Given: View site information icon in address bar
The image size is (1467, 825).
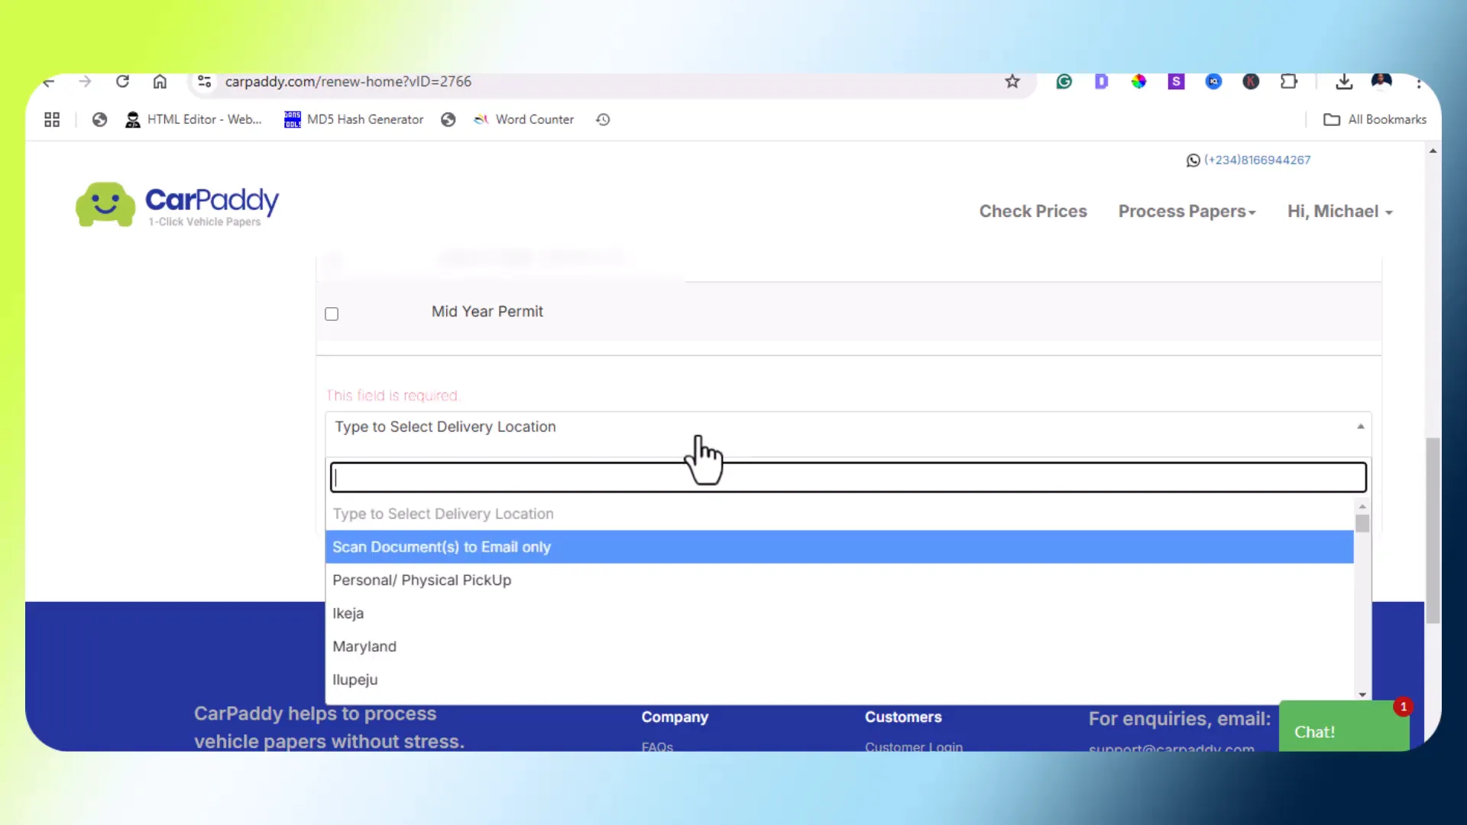Looking at the screenshot, I should tap(204, 82).
